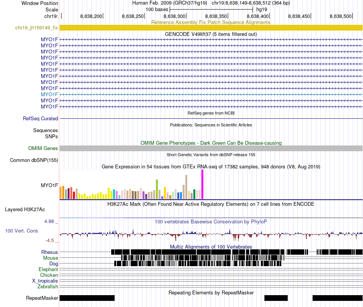Click position text 'chr19:8,638,149-8,638,512 (364 bp)'
Image resolution: width=363 pixels, height=307 pixels.
[x=251, y=3]
